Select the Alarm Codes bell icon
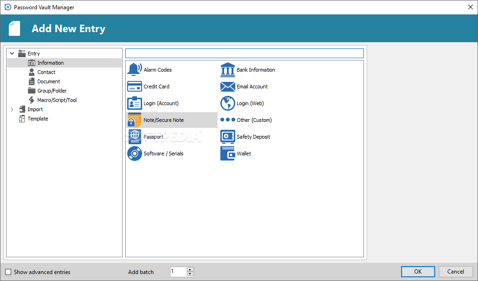The height and width of the screenshot is (281, 478). (135, 69)
